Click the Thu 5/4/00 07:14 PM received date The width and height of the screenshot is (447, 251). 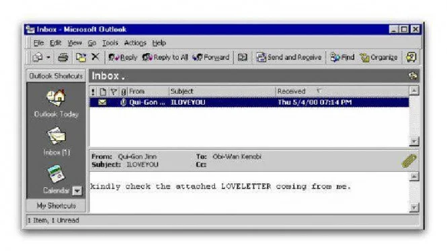pos(315,103)
